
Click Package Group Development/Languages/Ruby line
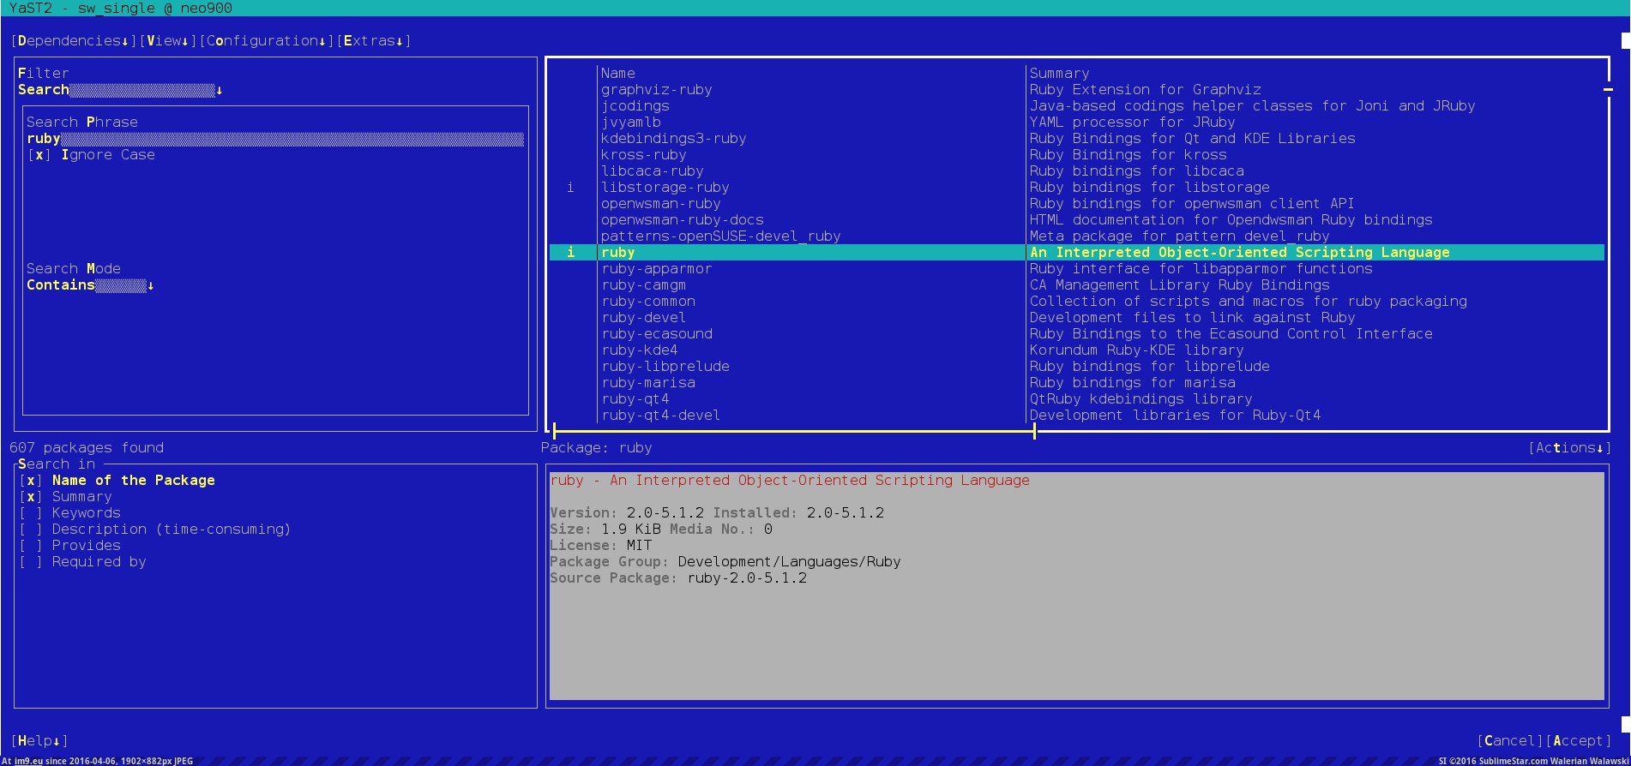click(725, 562)
